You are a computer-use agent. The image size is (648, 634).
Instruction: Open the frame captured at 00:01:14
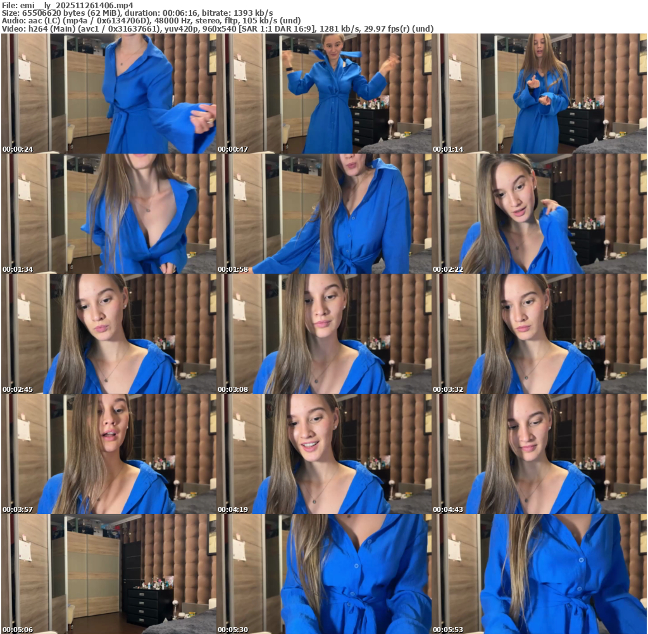(539, 94)
